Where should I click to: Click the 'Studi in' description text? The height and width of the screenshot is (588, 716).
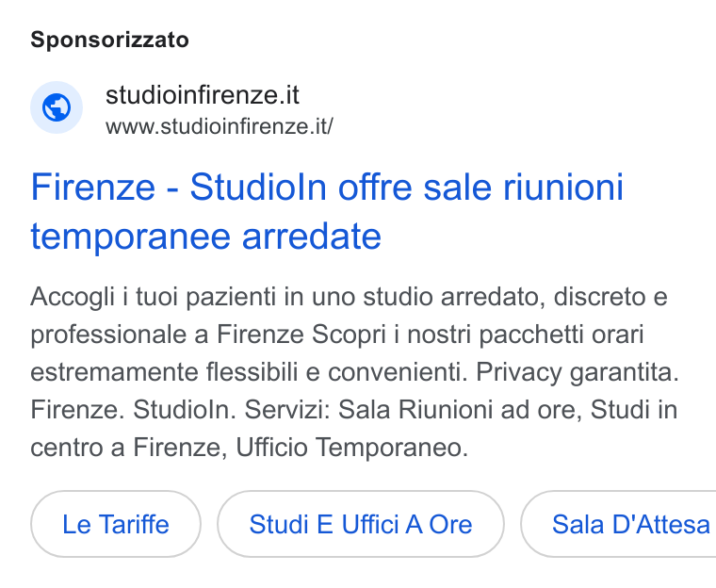click(634, 409)
